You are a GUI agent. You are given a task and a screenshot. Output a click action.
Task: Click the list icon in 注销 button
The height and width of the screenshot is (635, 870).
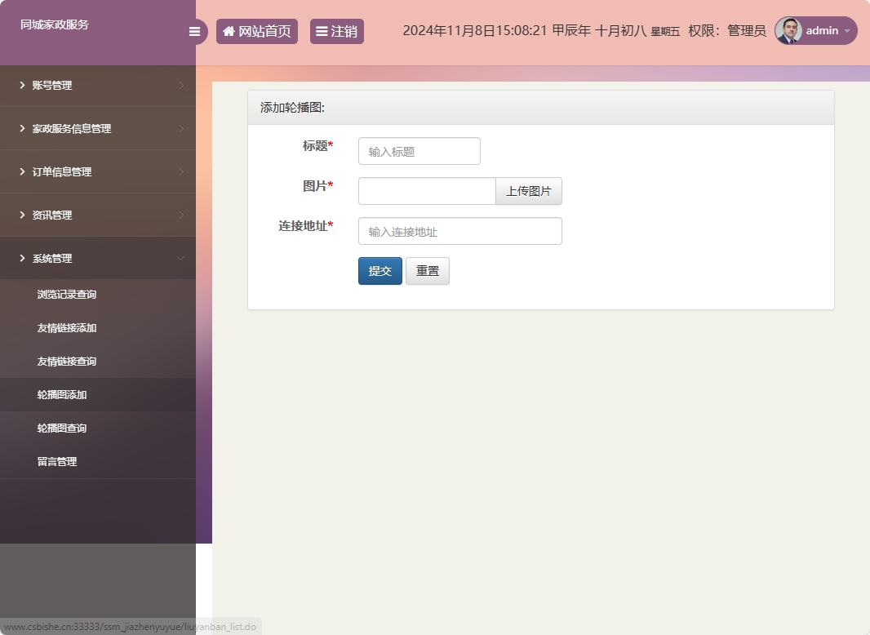(x=322, y=32)
